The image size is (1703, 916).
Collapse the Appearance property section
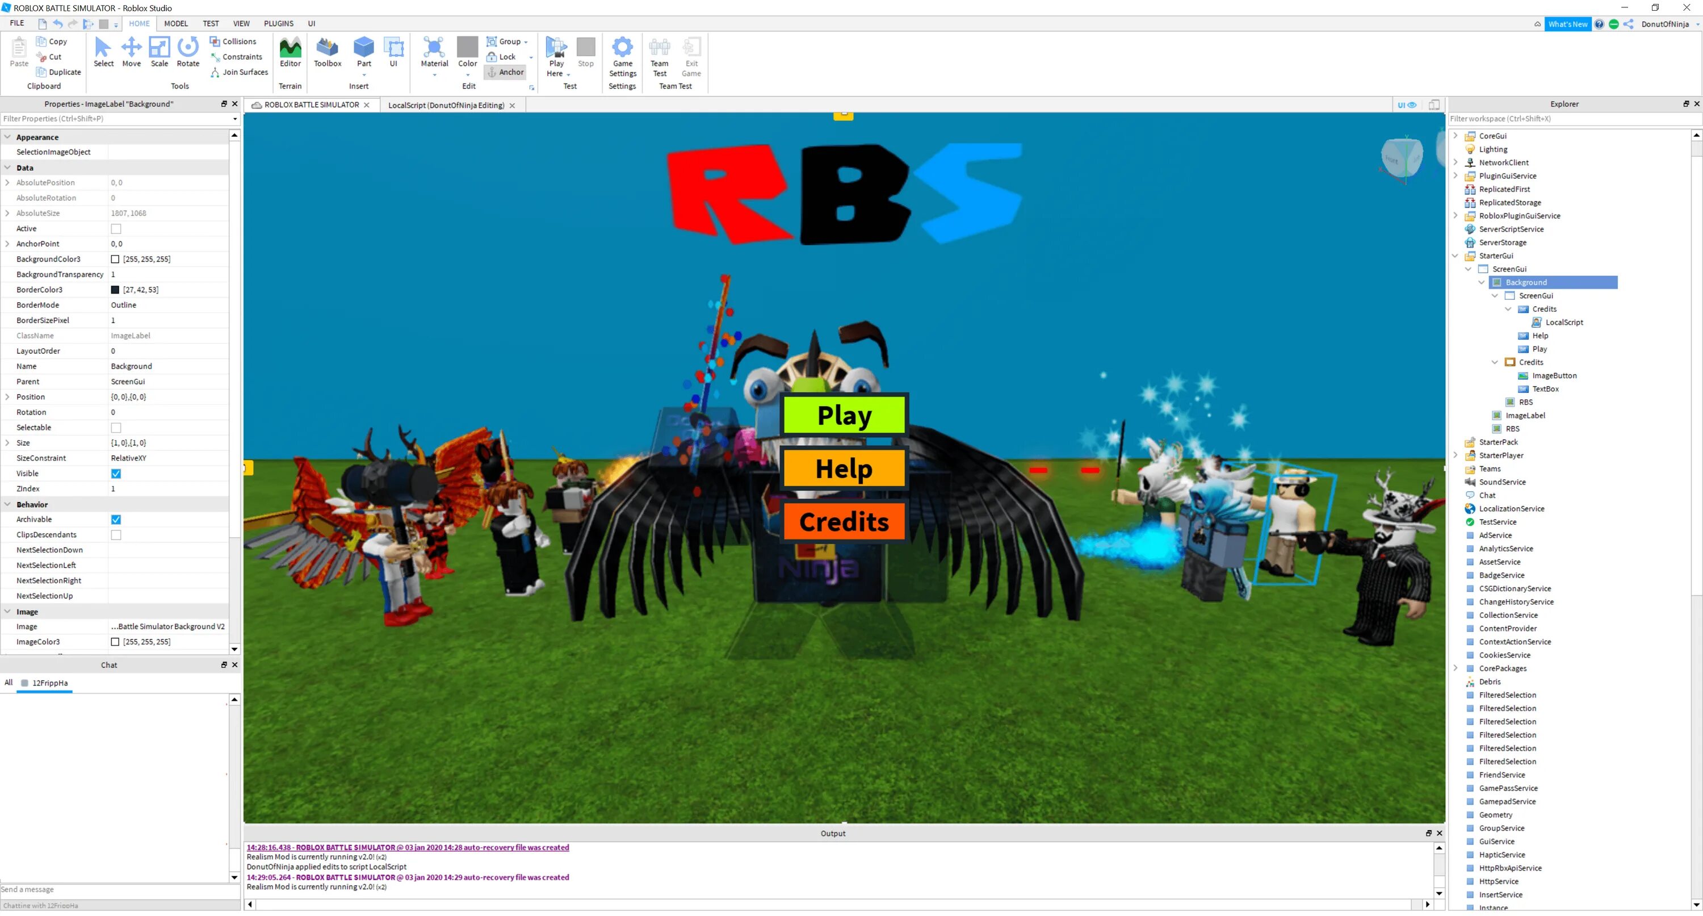[x=7, y=137]
